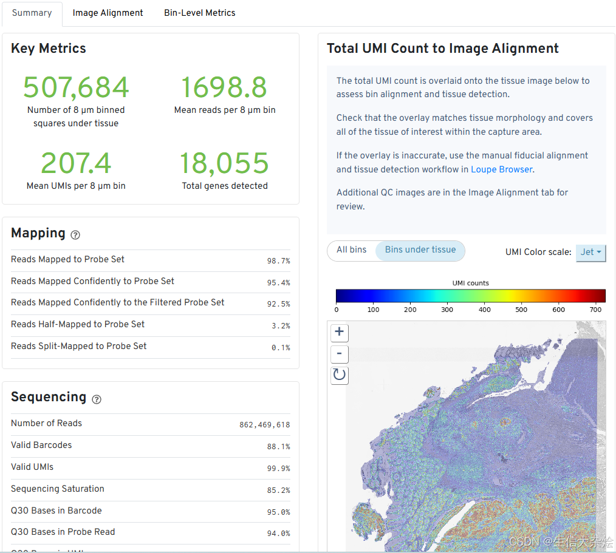Switch to the Bin-Level Metrics tab

click(x=200, y=13)
